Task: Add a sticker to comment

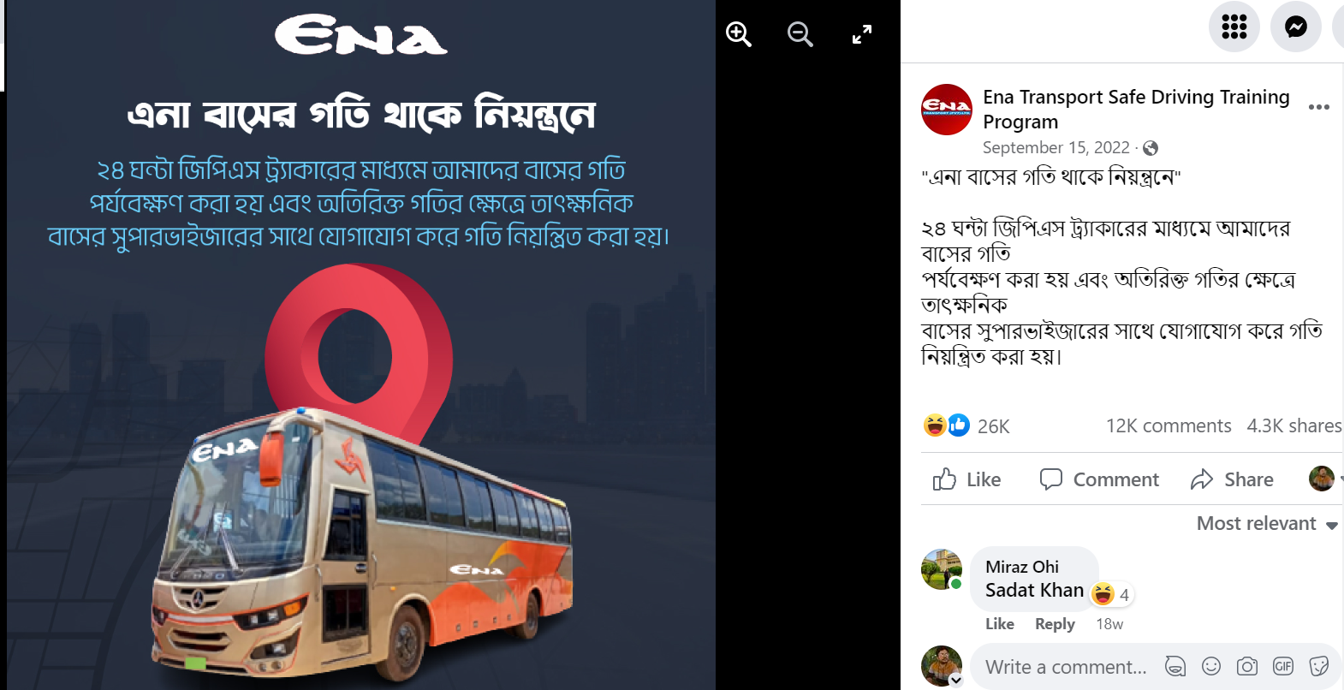Action: tap(1319, 666)
